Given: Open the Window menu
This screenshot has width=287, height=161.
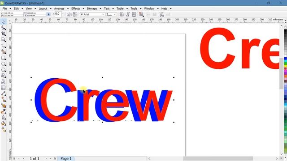Looking at the screenshot, I should [x=149, y=8].
